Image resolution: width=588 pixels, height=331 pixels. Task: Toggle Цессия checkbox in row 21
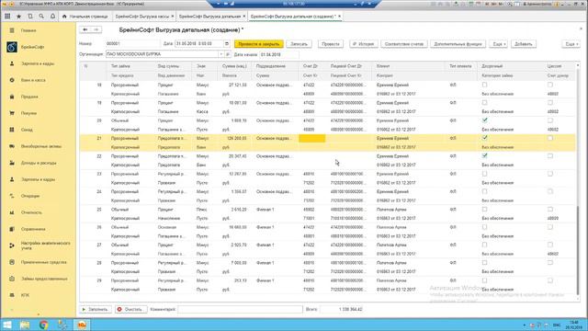549,138
